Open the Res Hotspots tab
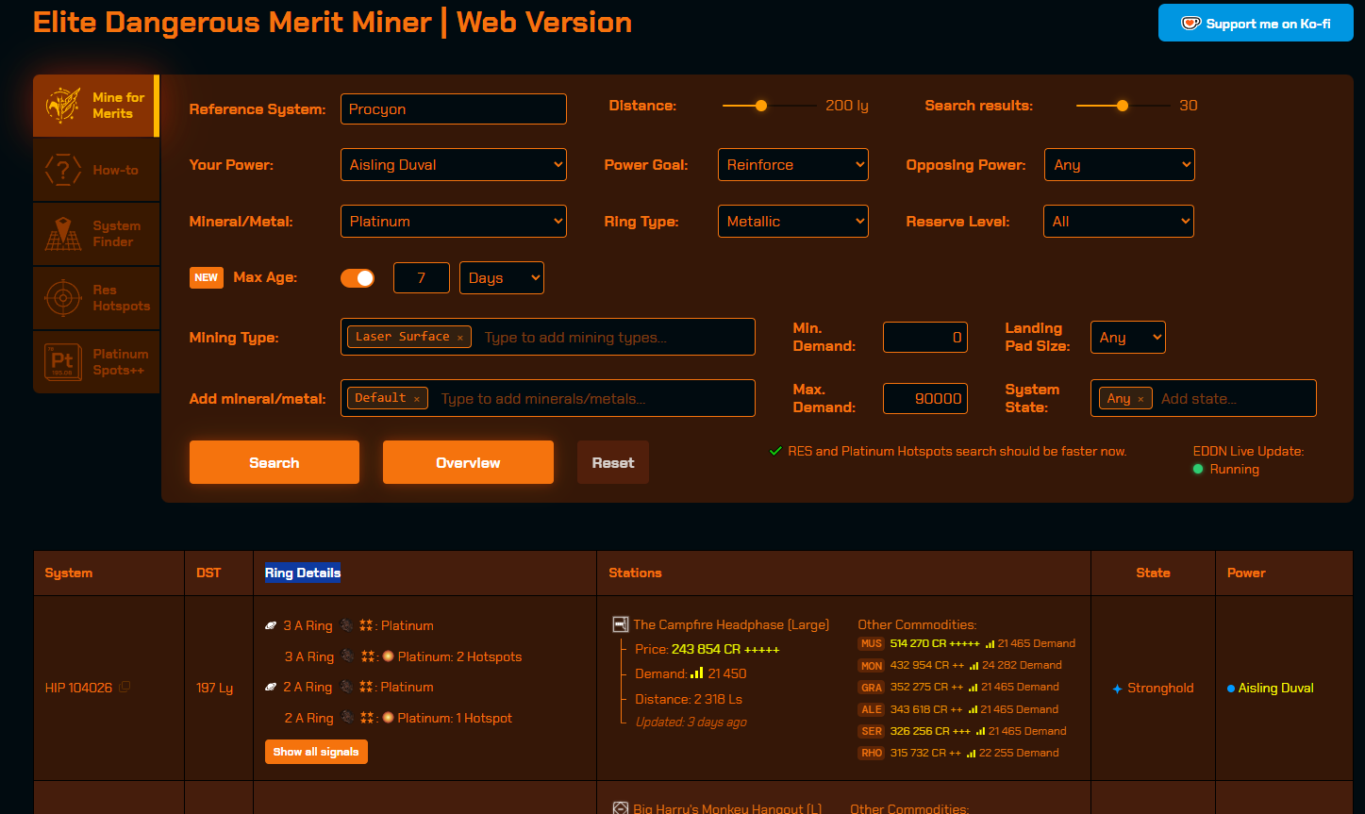Screen dimensions: 1365x814 (95, 298)
